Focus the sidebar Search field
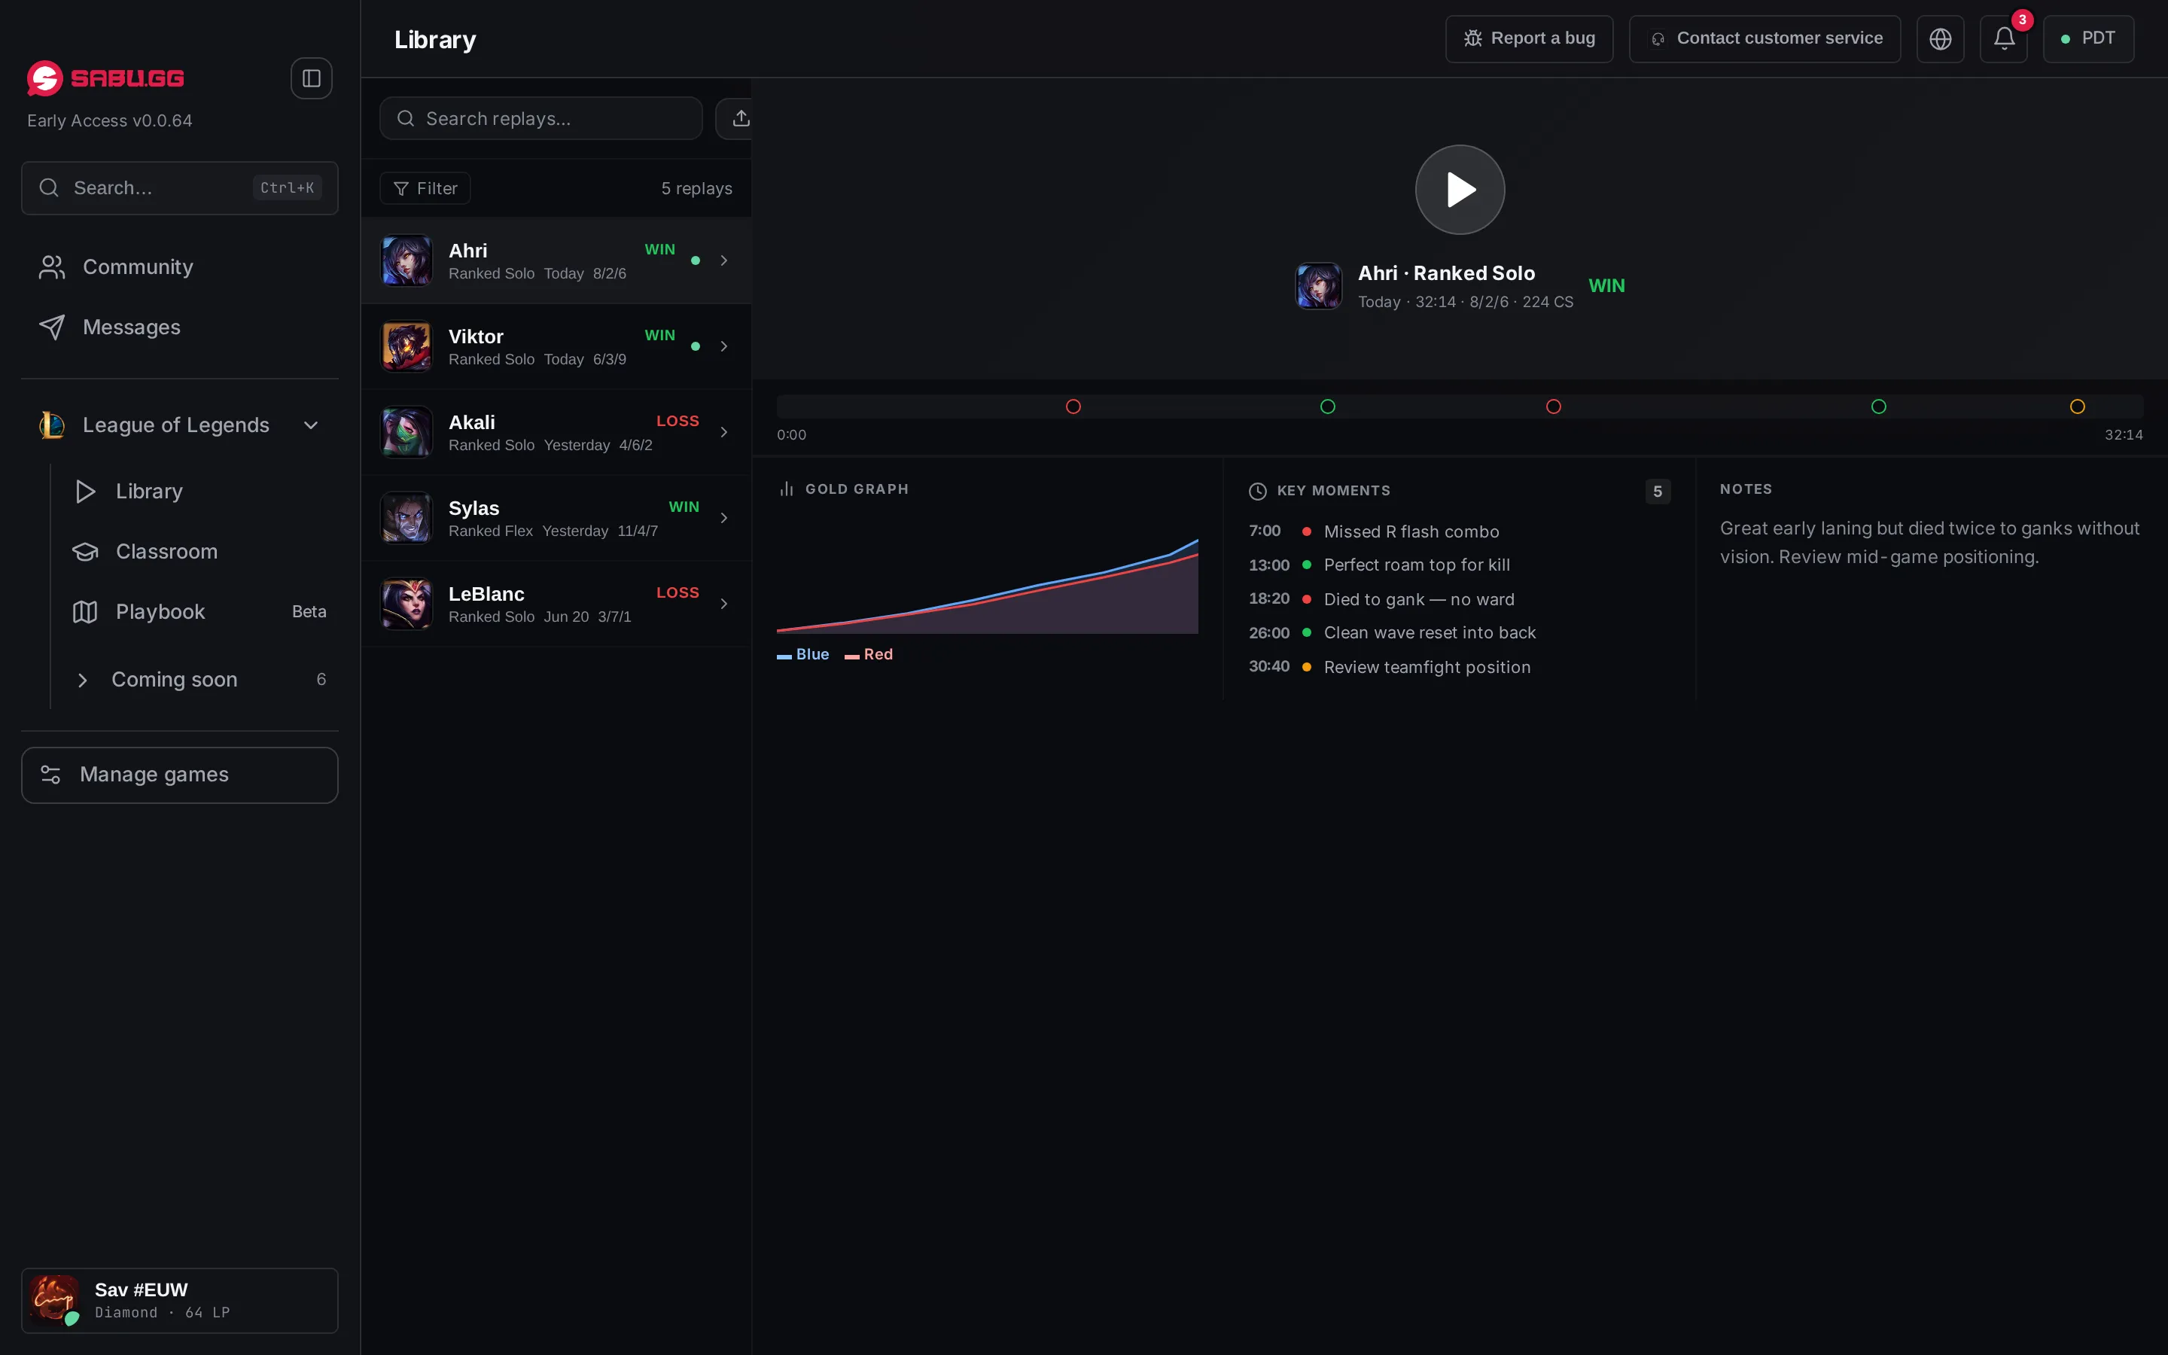 point(179,188)
